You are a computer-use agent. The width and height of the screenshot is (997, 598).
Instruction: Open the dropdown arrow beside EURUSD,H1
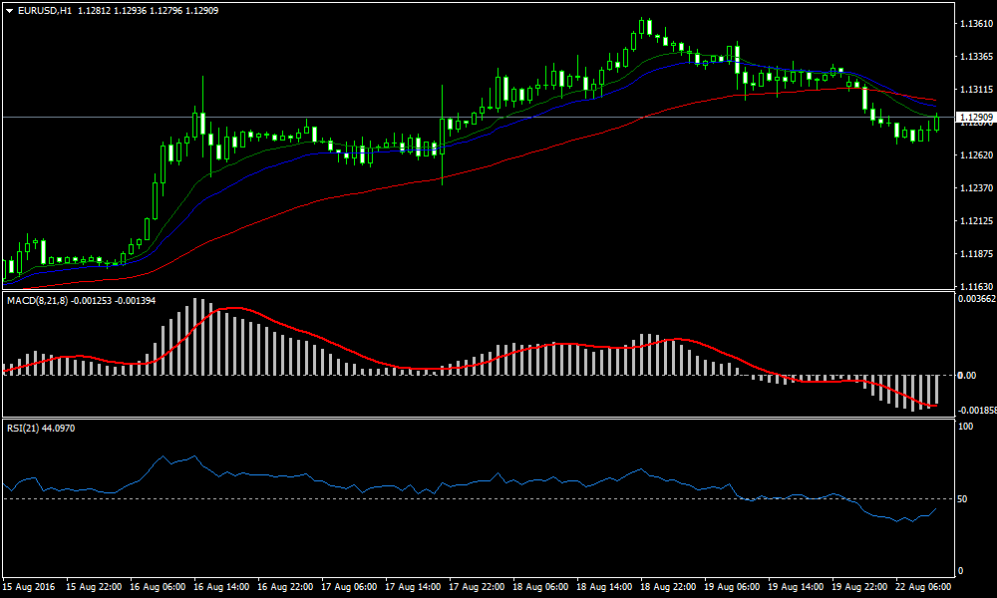coord(9,10)
